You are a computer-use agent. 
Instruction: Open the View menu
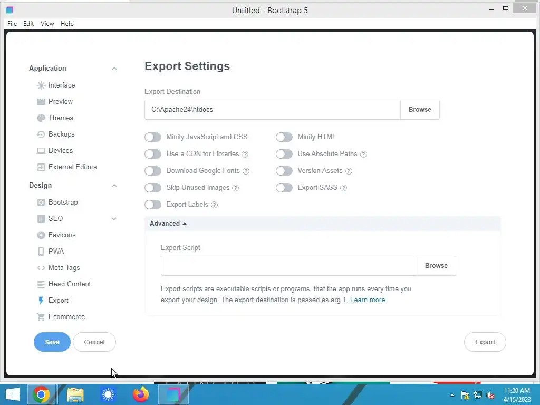pyautogui.click(x=47, y=24)
